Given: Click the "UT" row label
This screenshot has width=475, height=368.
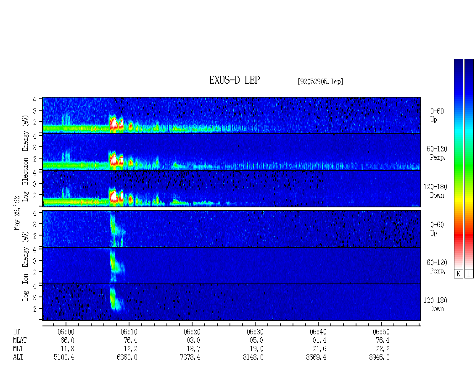Looking at the screenshot, I should point(16,332).
